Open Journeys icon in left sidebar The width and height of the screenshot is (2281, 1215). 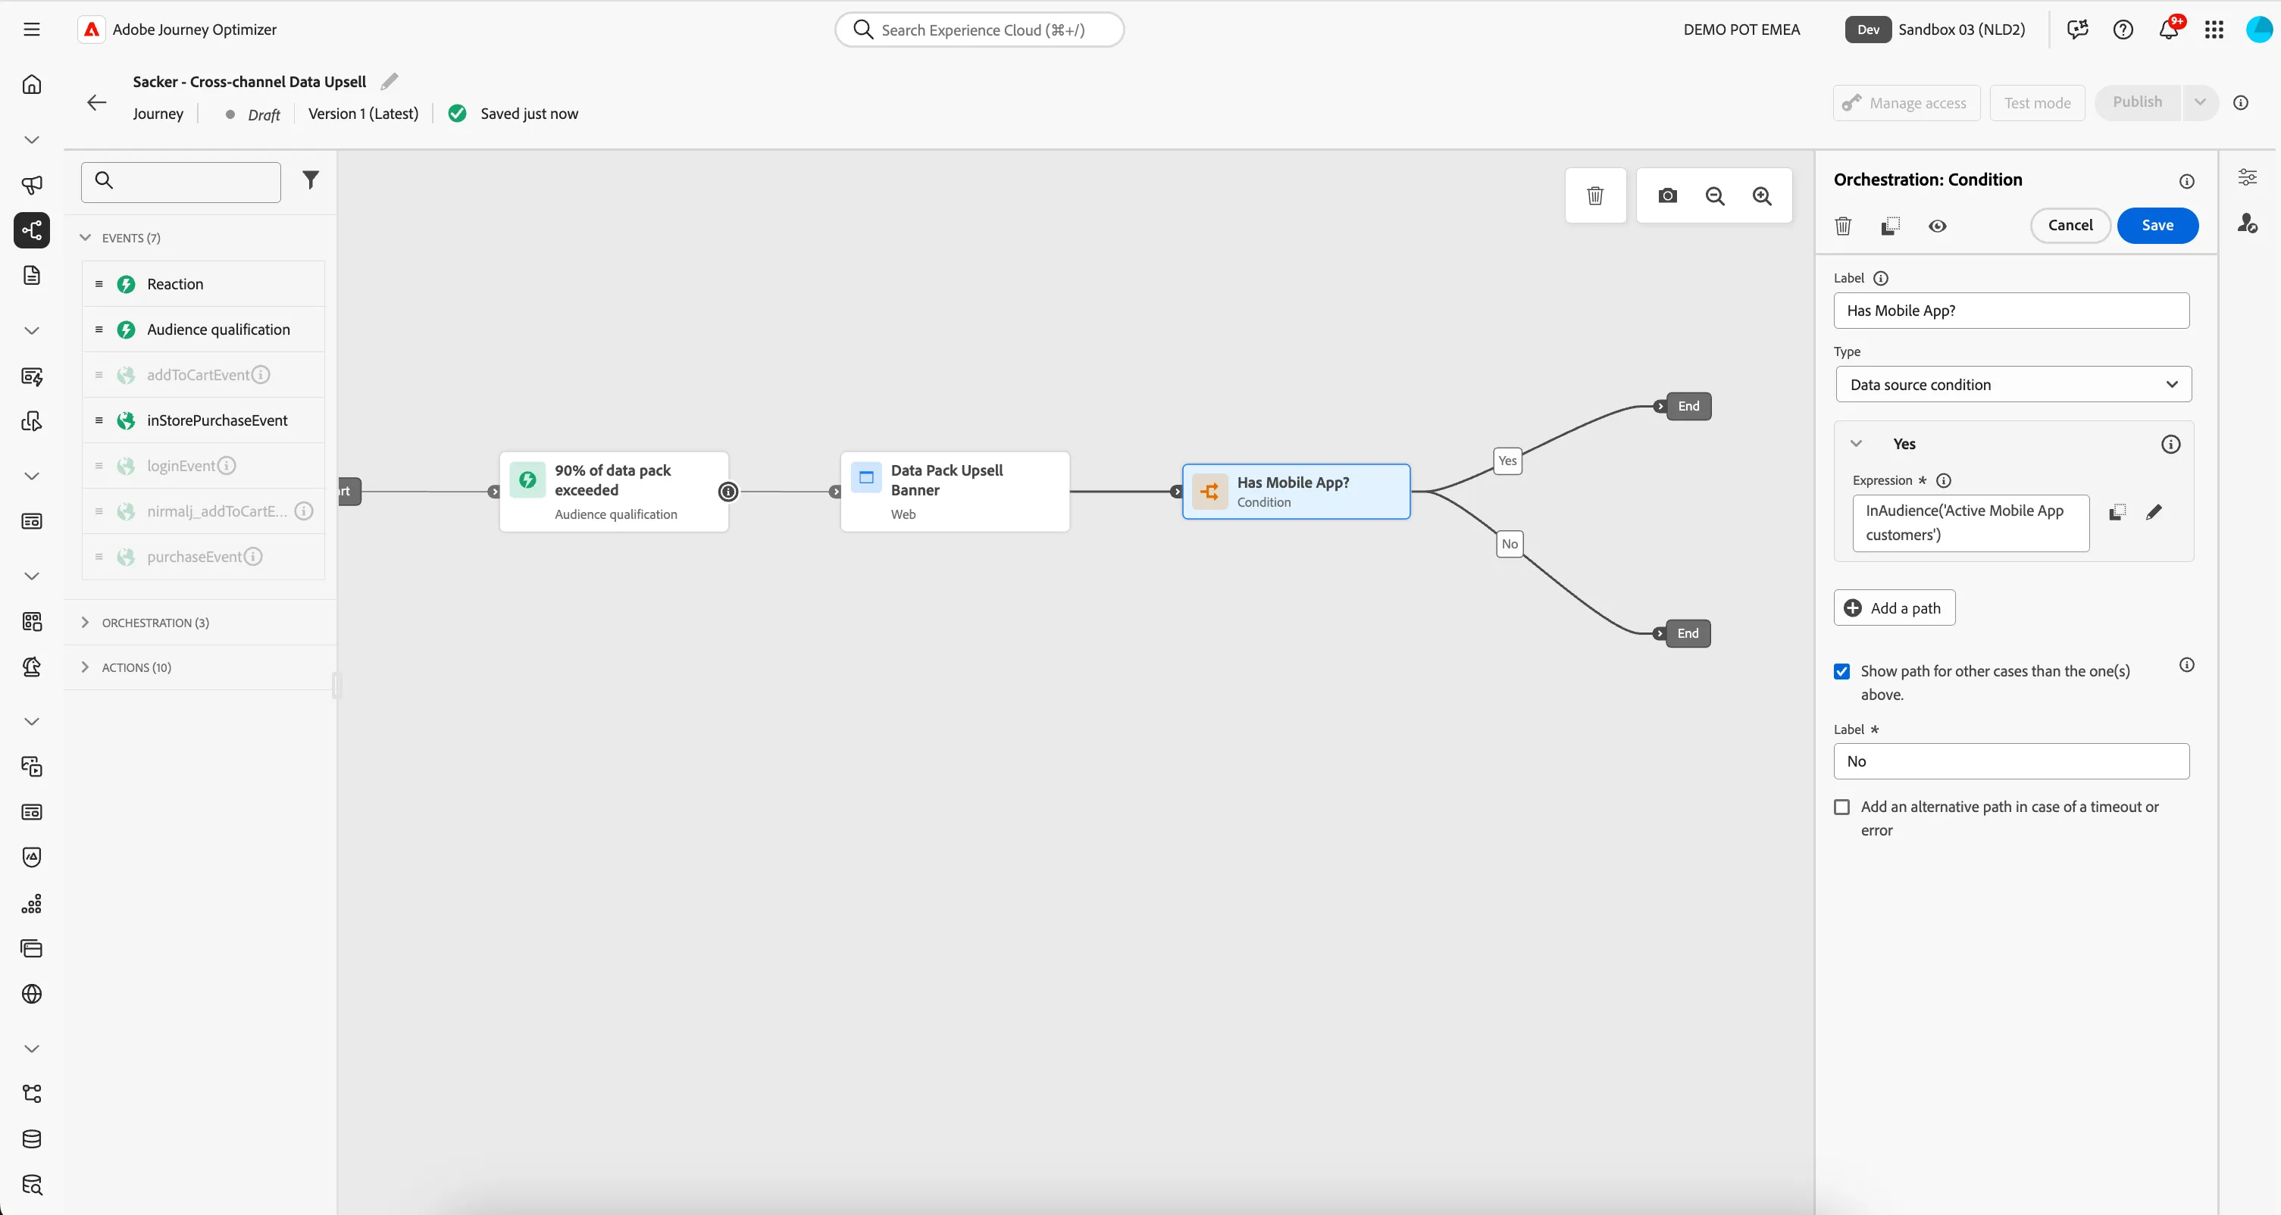pyautogui.click(x=32, y=230)
